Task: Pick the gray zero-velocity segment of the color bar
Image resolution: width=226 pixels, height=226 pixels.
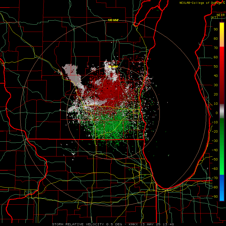Action: tap(222, 111)
